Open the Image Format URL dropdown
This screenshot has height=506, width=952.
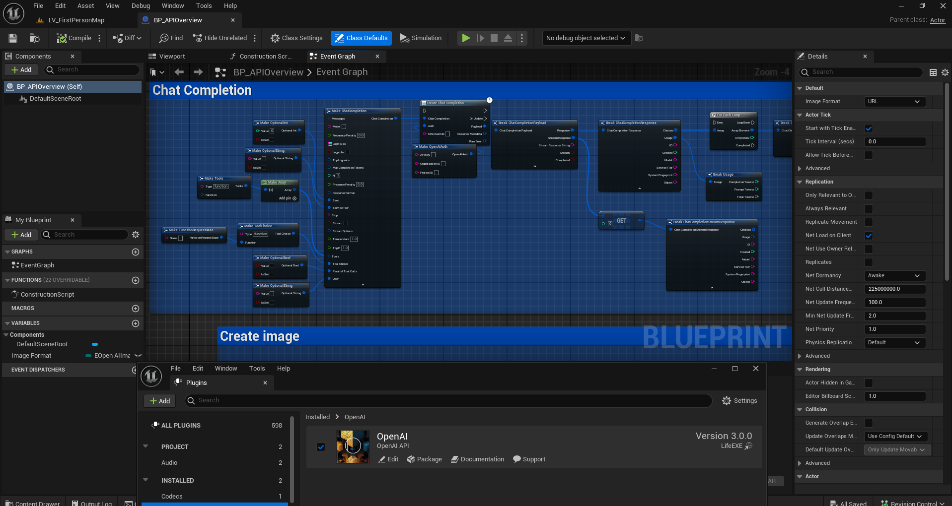click(894, 102)
